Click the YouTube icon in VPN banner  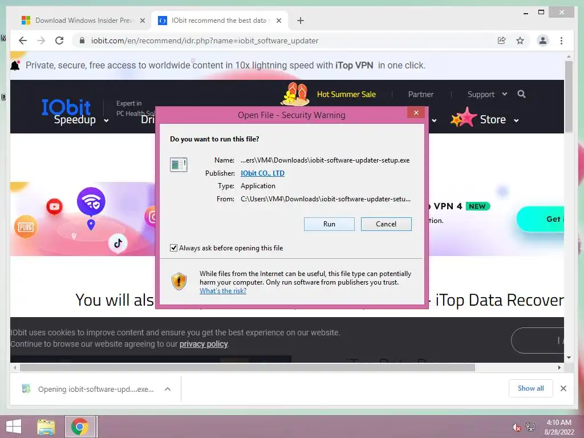click(x=54, y=206)
